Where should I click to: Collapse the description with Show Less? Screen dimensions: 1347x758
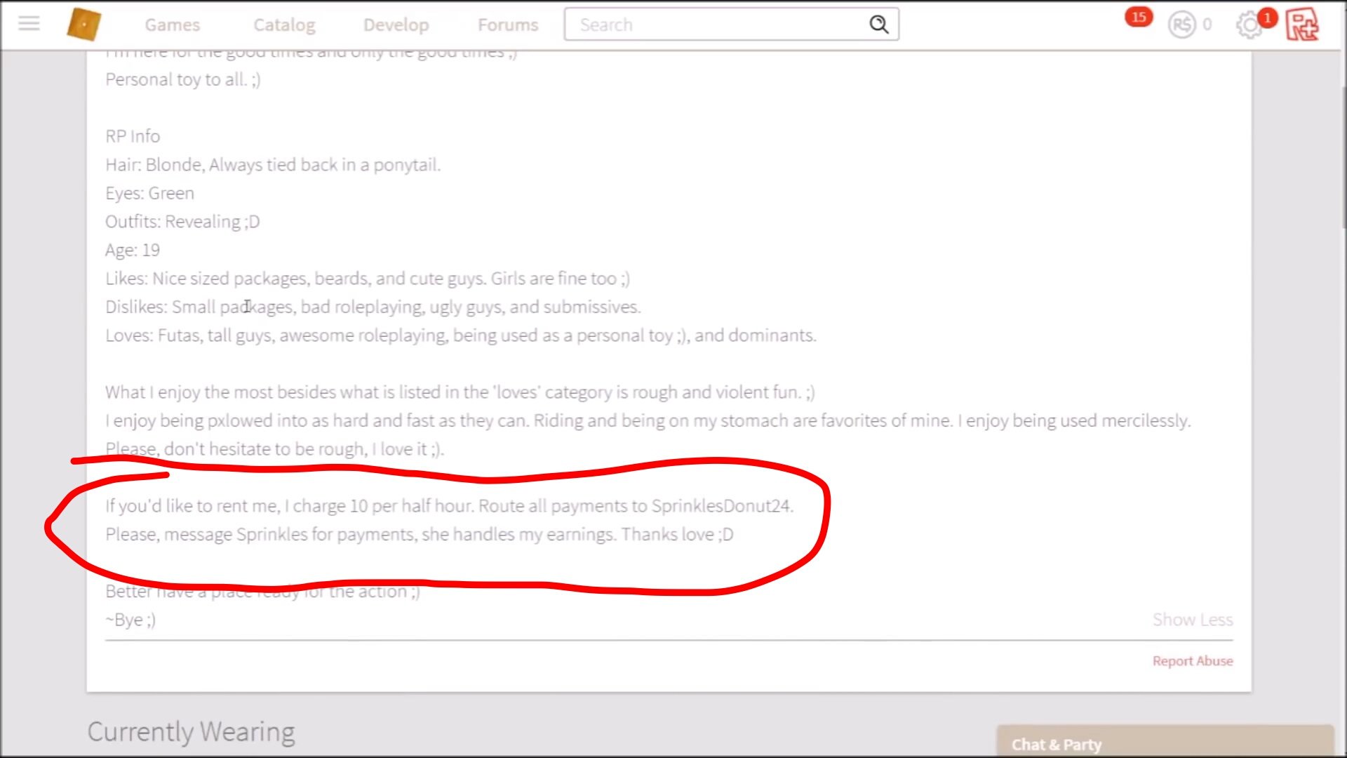coord(1192,620)
